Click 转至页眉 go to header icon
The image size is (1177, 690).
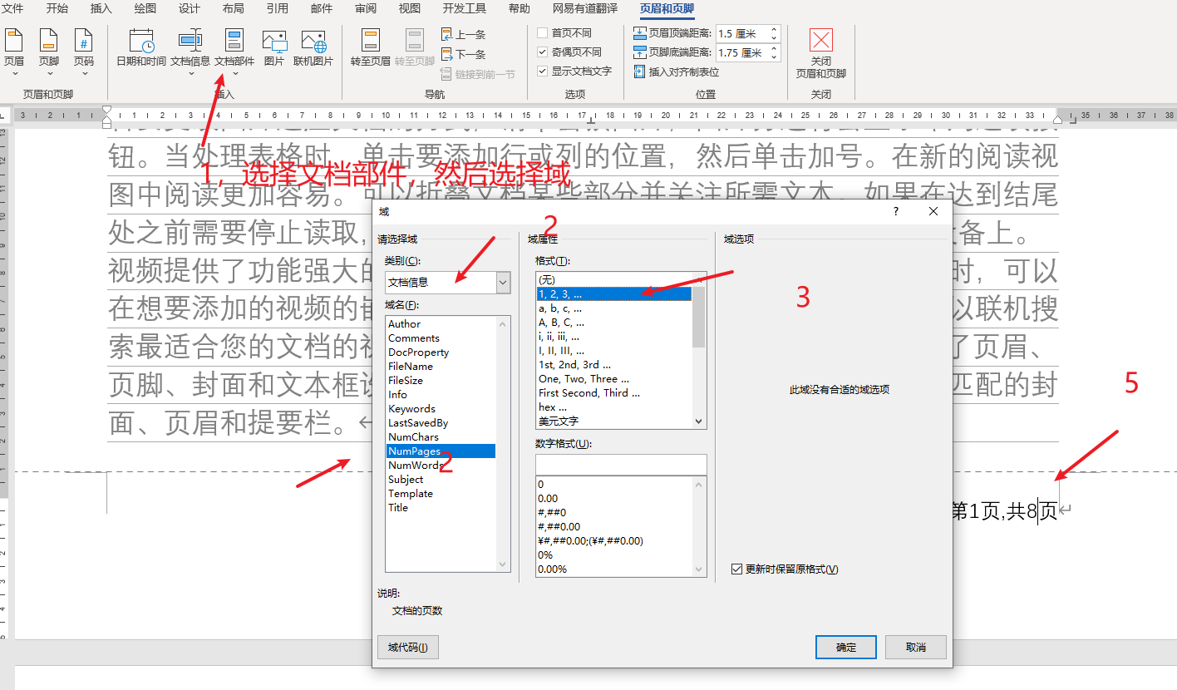click(371, 40)
